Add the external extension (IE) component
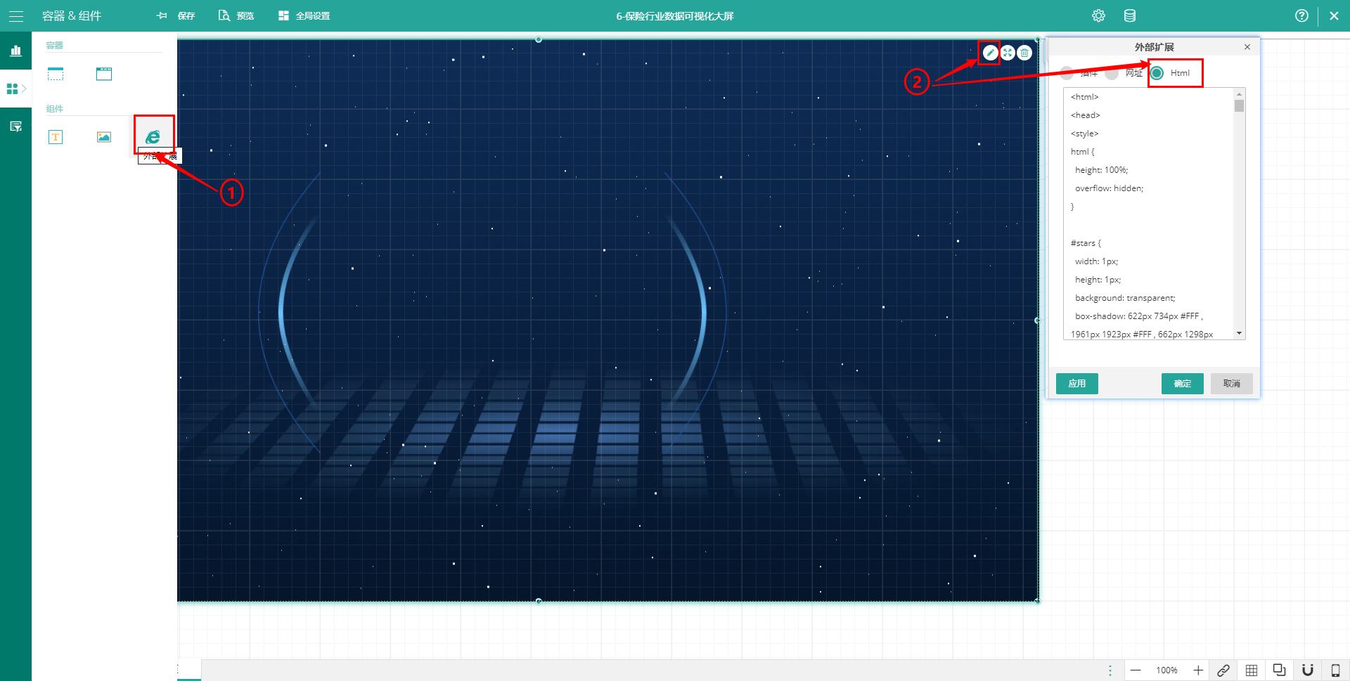Viewport: 1350px width, 681px height. [x=153, y=137]
